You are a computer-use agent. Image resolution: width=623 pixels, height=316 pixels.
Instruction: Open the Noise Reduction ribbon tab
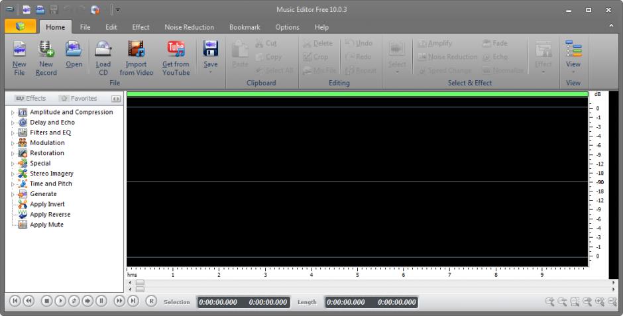189,27
